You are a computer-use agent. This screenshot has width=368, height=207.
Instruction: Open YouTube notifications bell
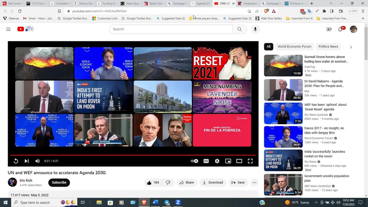pyautogui.click(x=340, y=29)
